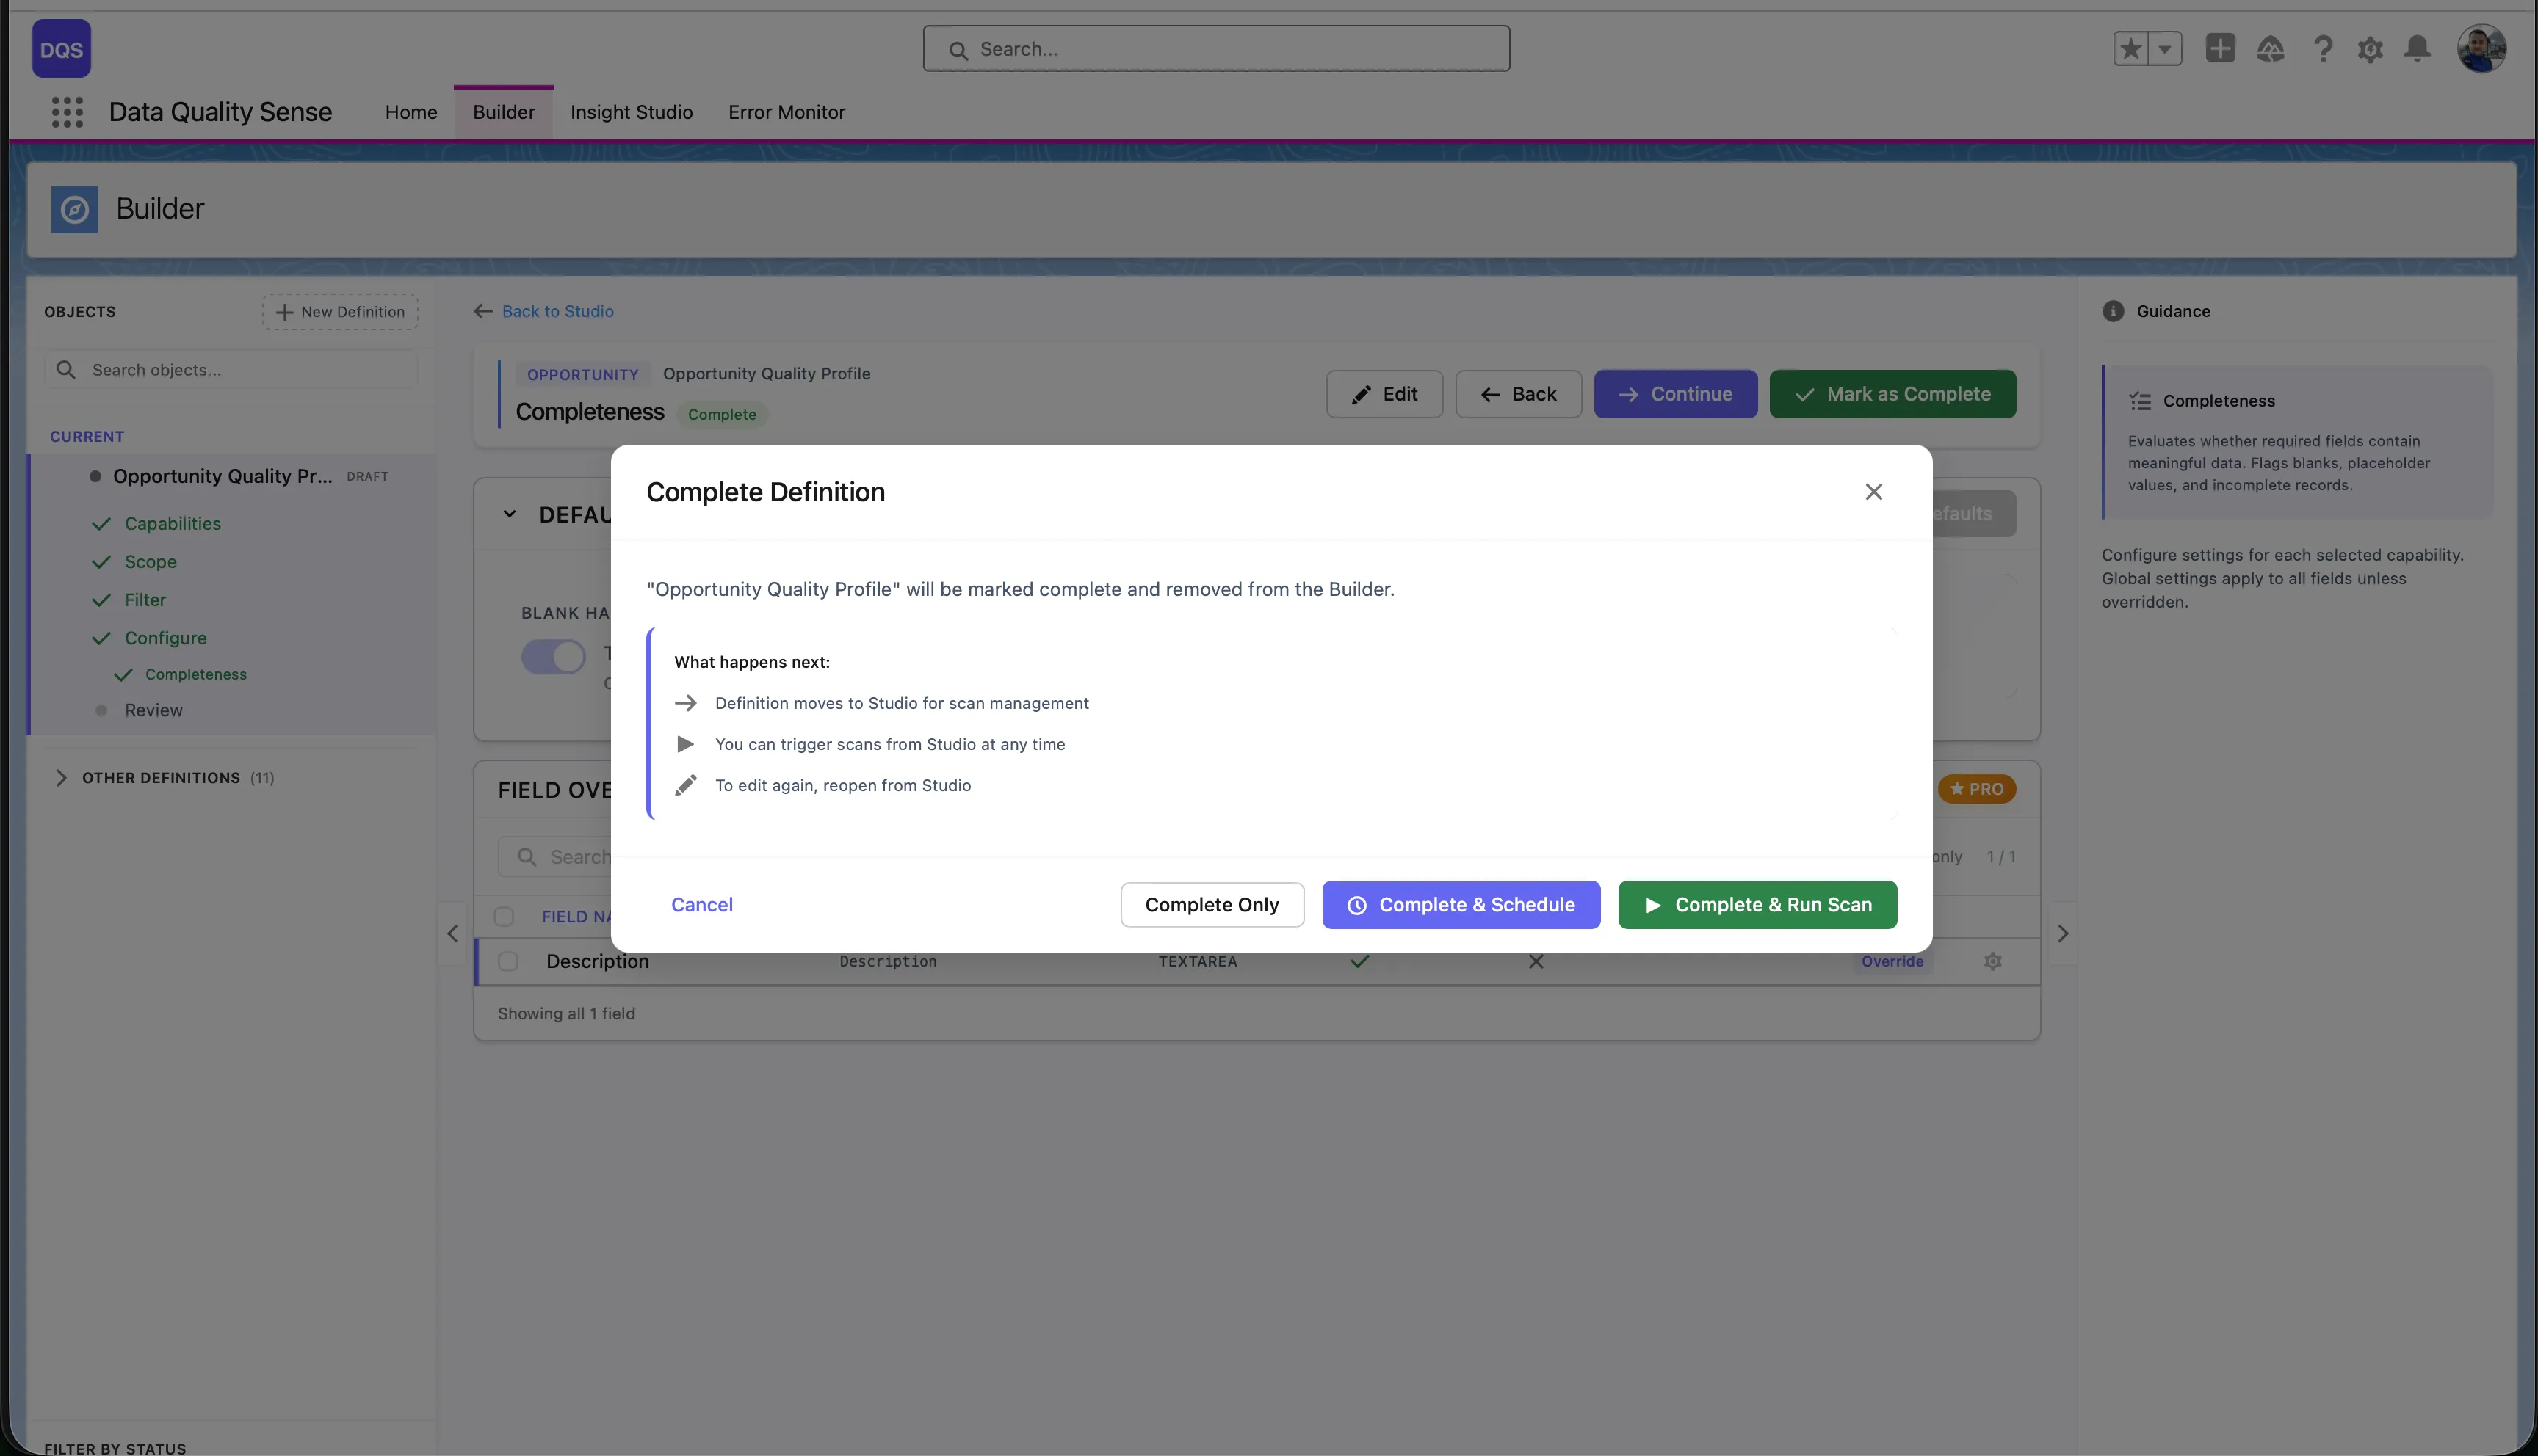Viewport: 2538px width, 1456px height.
Task: Click the Guidance info icon
Action: pyautogui.click(x=2113, y=311)
